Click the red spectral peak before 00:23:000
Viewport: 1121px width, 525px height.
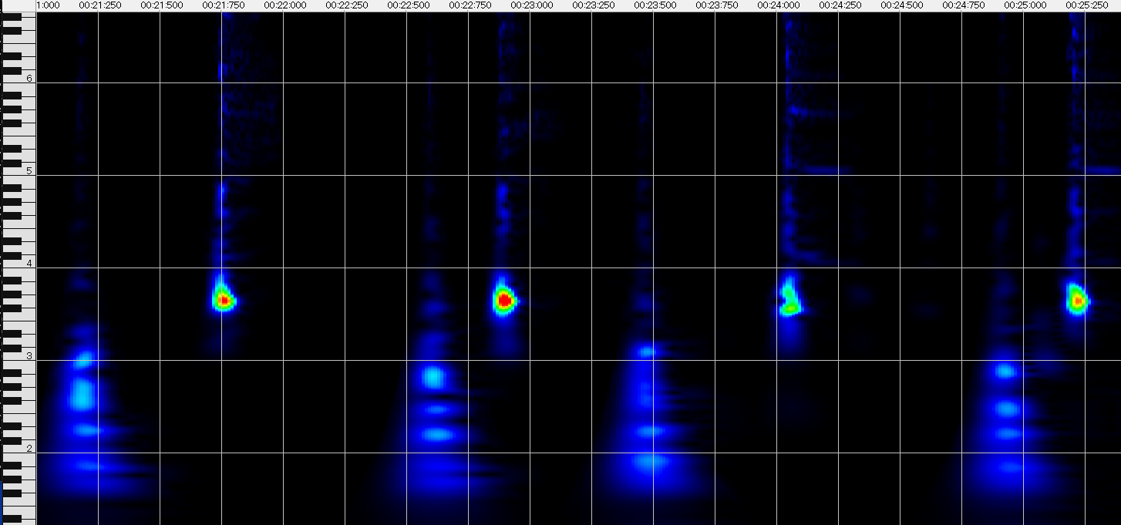[x=504, y=300]
